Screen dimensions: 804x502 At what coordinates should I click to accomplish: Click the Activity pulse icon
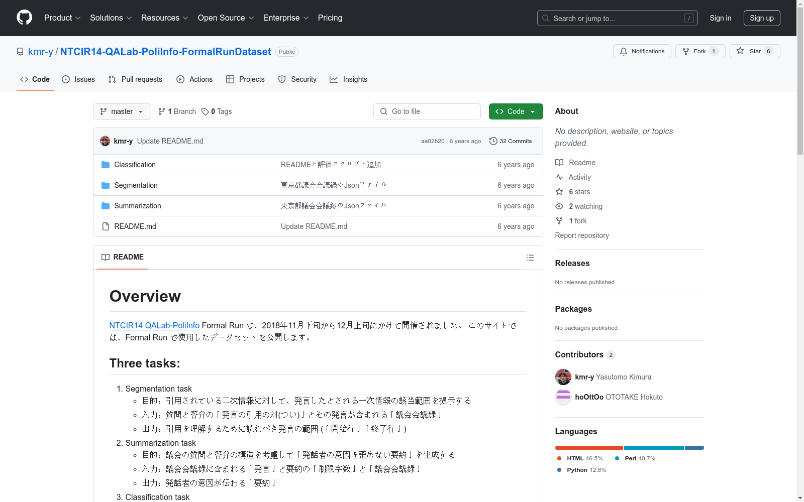point(559,177)
